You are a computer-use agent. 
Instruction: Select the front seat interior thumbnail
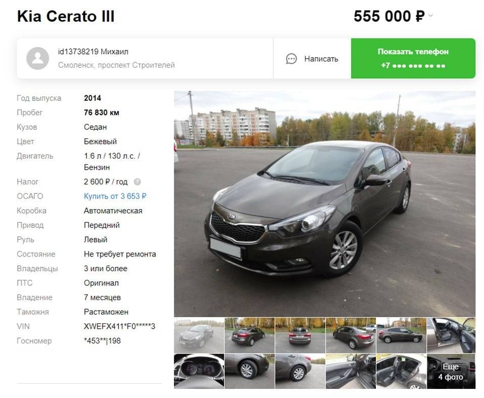(x=451, y=335)
